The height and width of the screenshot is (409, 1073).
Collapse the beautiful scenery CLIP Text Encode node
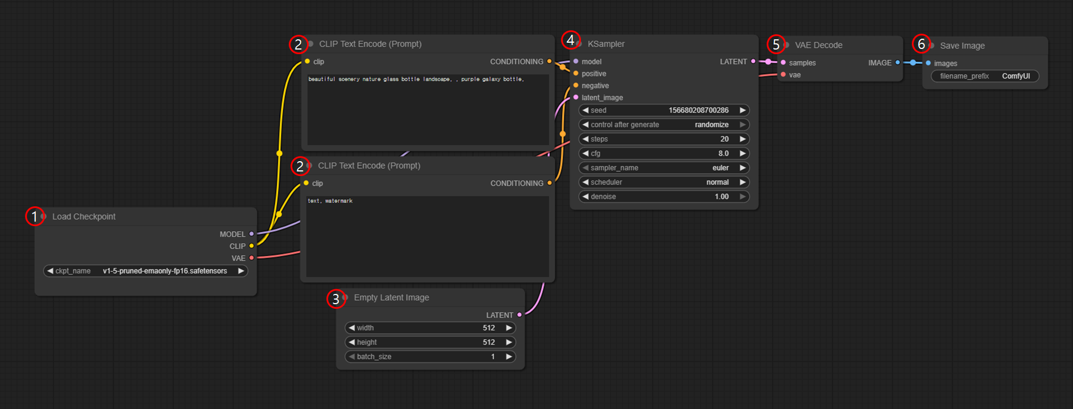click(310, 44)
